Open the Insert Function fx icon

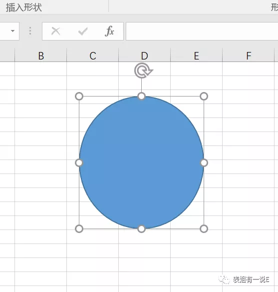pos(109,31)
